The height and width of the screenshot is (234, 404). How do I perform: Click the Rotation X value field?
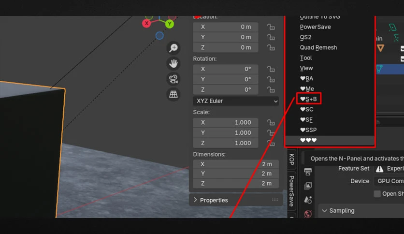tap(226, 69)
